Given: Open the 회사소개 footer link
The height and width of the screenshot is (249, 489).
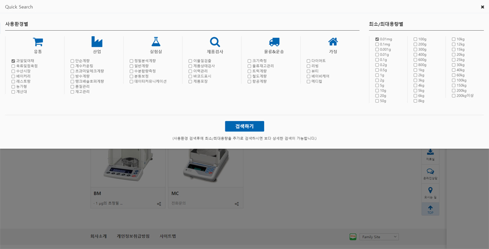Looking at the screenshot, I should point(98,236).
